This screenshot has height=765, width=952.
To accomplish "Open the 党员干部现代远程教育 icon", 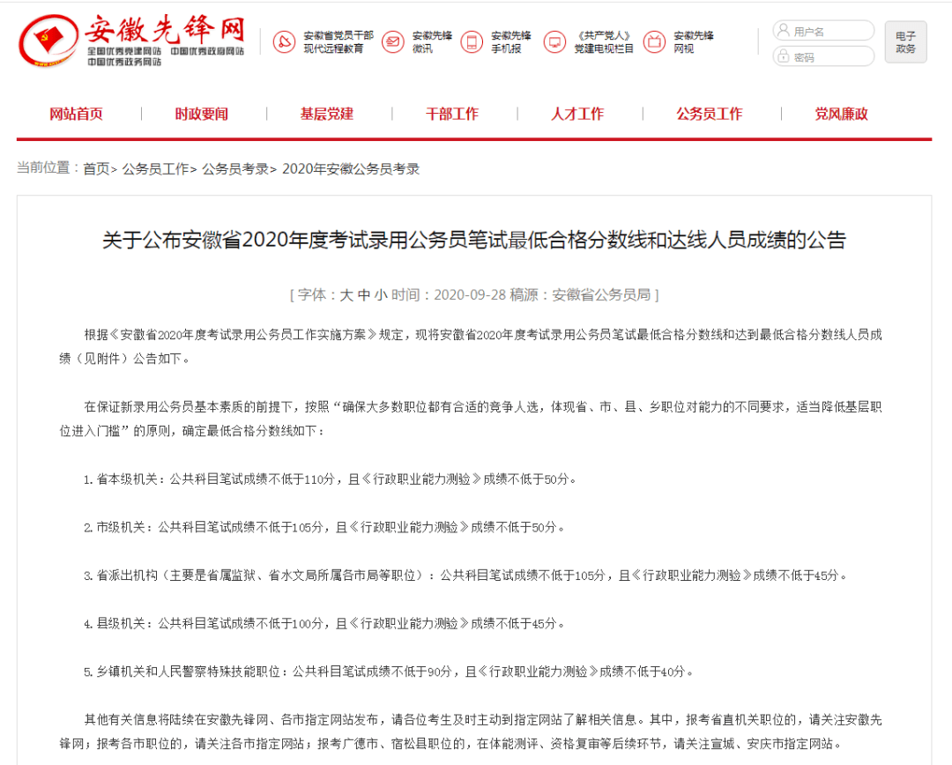I will pyautogui.click(x=283, y=41).
